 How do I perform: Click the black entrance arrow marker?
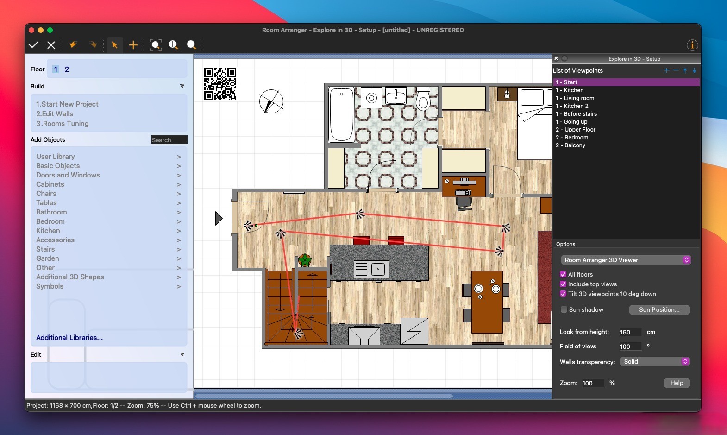[219, 218]
